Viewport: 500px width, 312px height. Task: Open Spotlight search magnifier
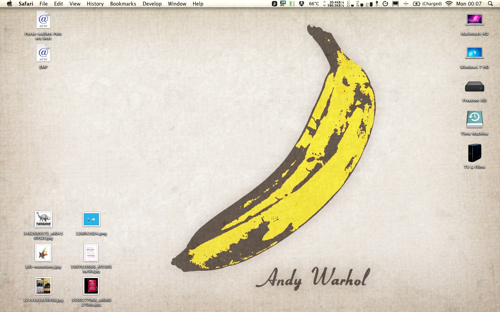490,4
